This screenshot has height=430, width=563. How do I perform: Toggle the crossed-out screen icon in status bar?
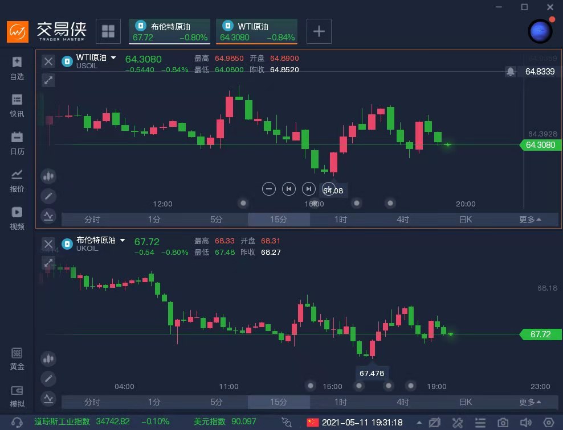[x=435, y=423]
